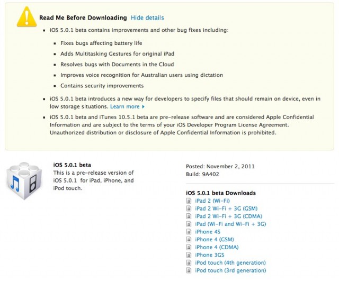Choose the iPod touch (4th generation) download
This screenshot has width=339, height=281.
230,263
